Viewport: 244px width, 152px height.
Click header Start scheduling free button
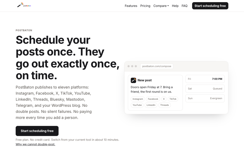(x=210, y=6)
